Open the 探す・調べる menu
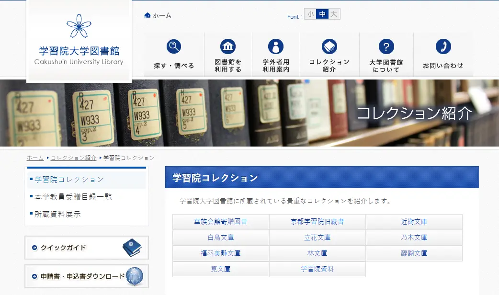 click(x=174, y=55)
